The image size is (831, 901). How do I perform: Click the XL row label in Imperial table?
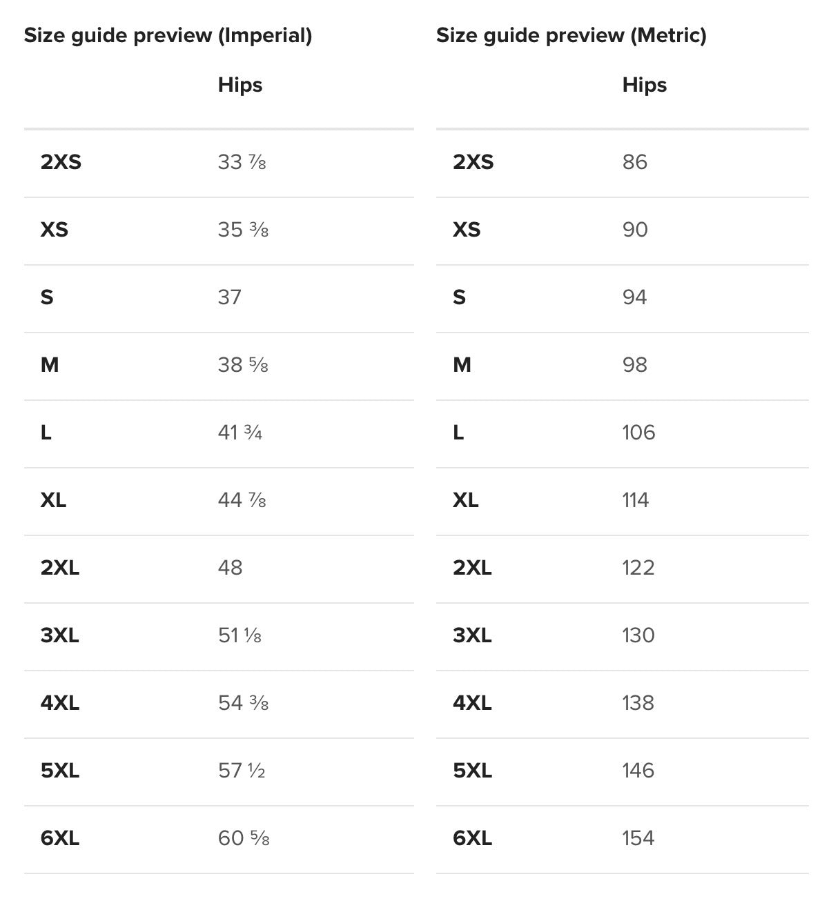tap(53, 500)
